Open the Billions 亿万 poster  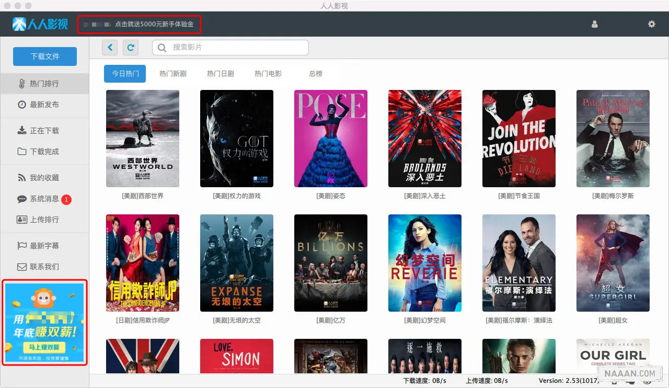click(x=331, y=263)
